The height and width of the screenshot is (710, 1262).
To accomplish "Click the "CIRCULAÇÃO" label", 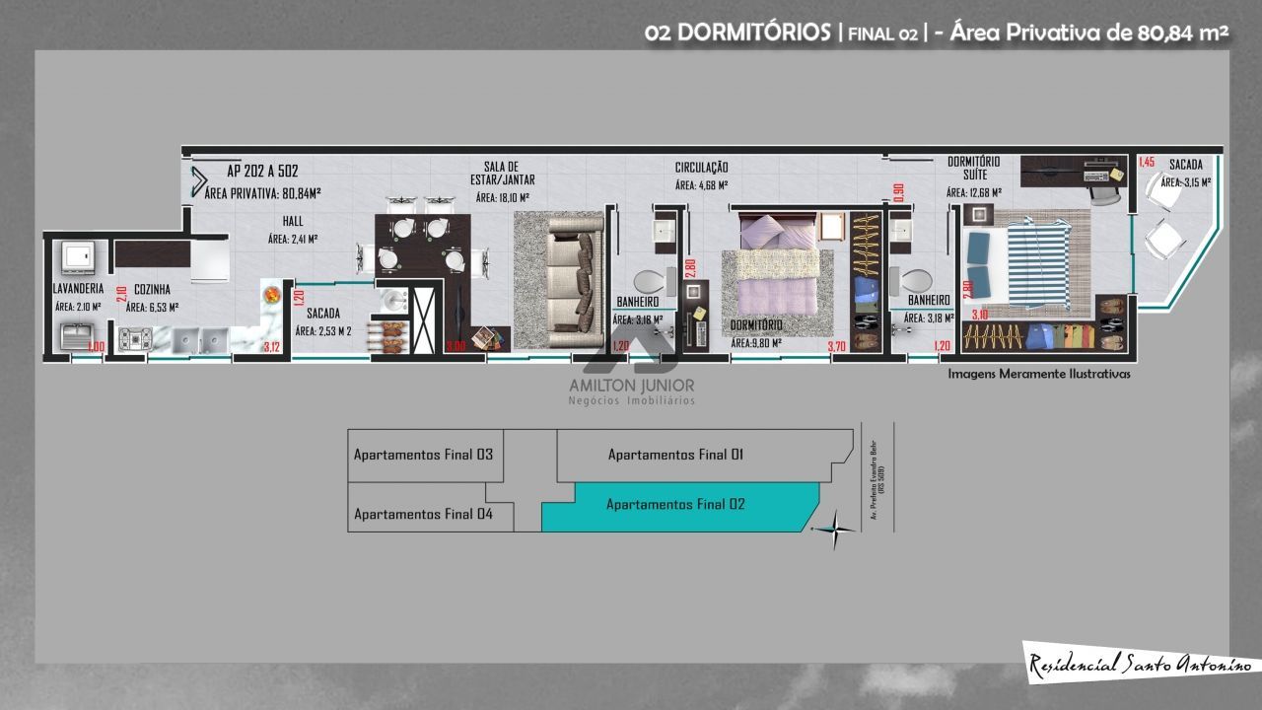I will (702, 168).
